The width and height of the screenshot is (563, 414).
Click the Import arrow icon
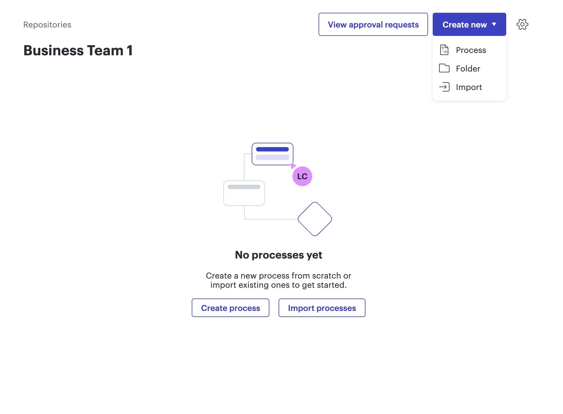click(444, 87)
